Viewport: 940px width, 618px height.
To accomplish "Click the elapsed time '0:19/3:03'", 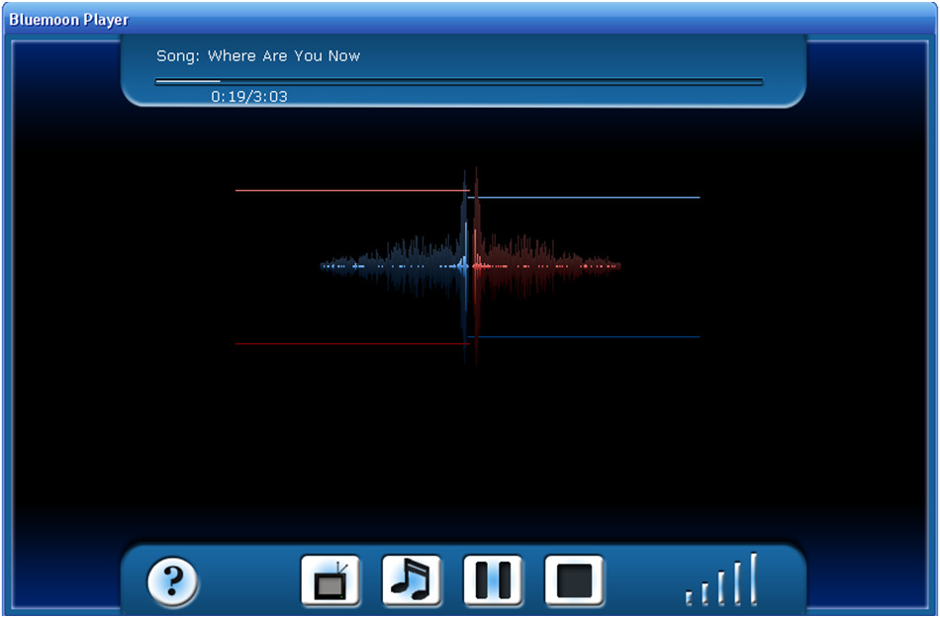I will click(249, 97).
